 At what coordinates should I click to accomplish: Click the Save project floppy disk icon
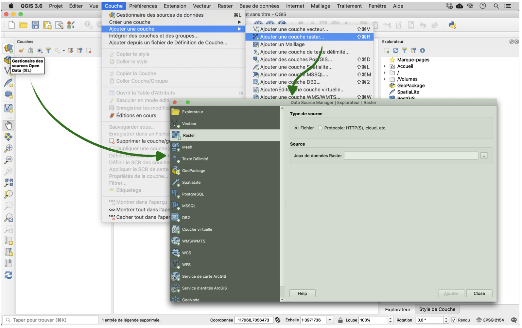(35, 25)
